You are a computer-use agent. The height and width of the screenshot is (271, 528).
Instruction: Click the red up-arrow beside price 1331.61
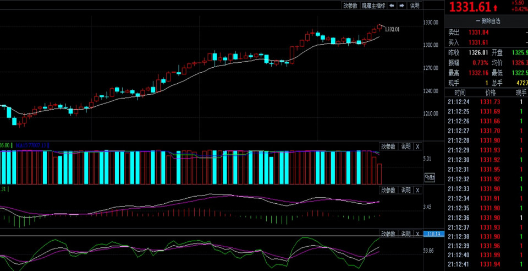(495, 7)
